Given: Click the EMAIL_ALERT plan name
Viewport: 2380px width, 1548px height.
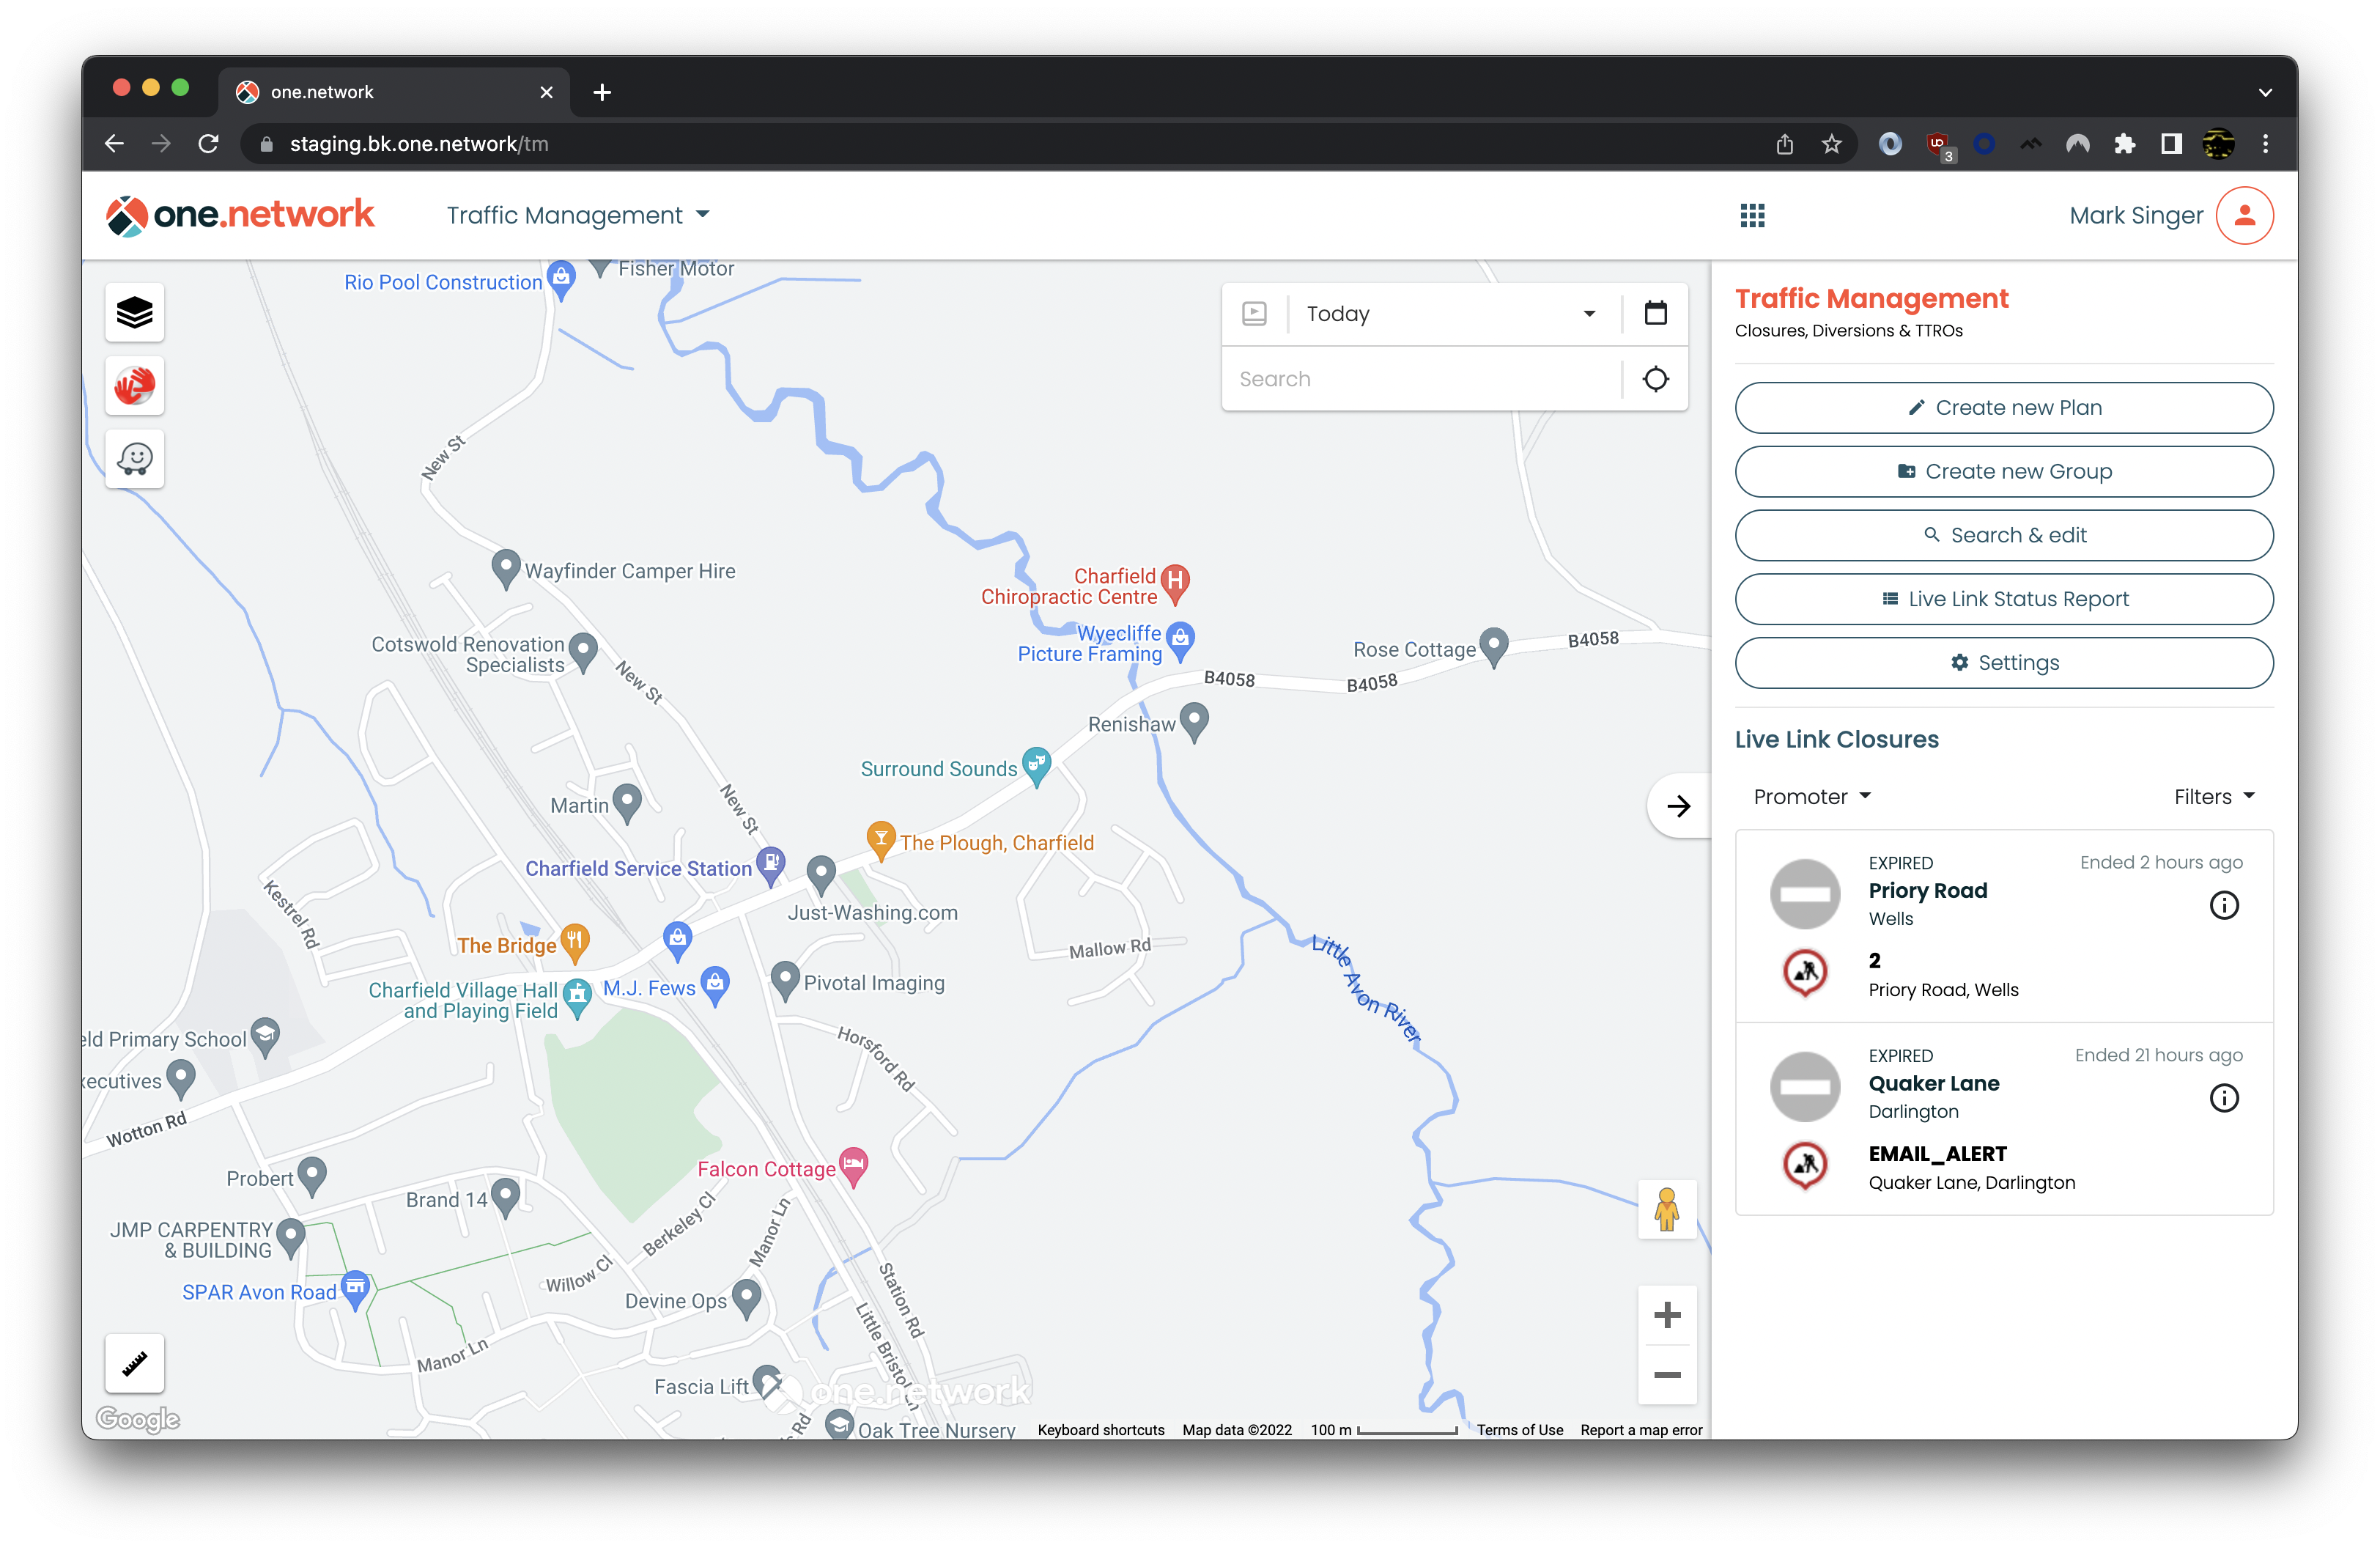Looking at the screenshot, I should click(1938, 1153).
